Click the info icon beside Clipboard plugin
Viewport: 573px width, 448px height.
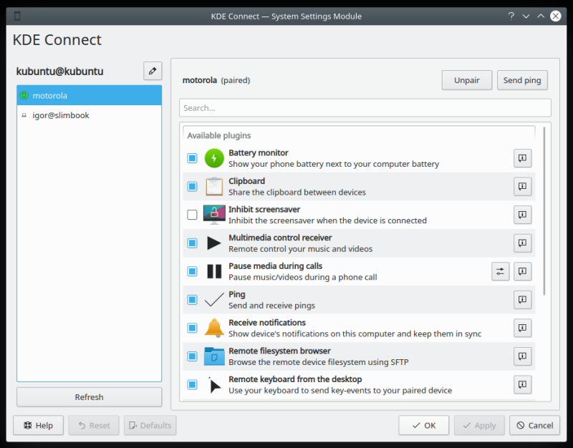522,186
